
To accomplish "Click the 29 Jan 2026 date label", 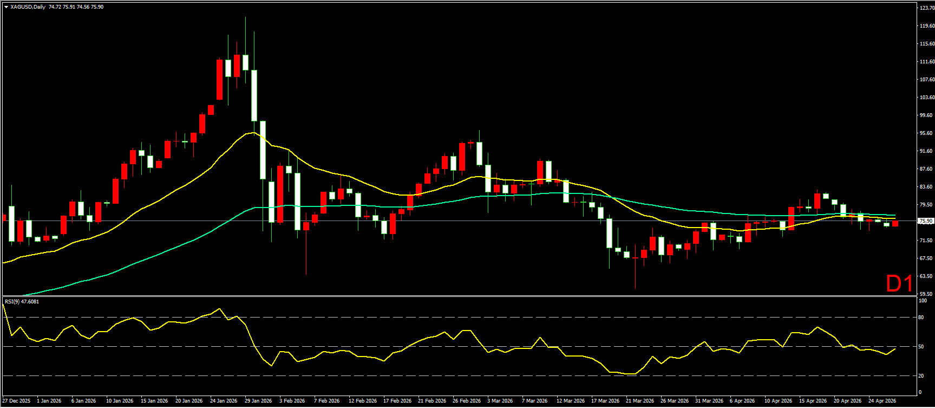I will (258, 401).
